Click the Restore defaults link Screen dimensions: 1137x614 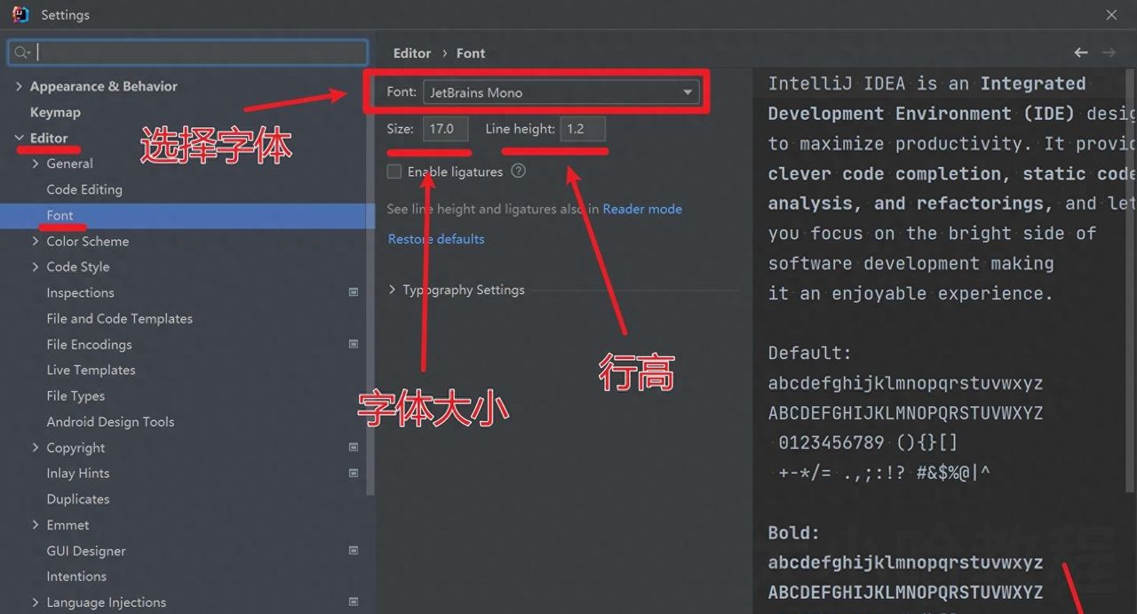click(x=436, y=238)
